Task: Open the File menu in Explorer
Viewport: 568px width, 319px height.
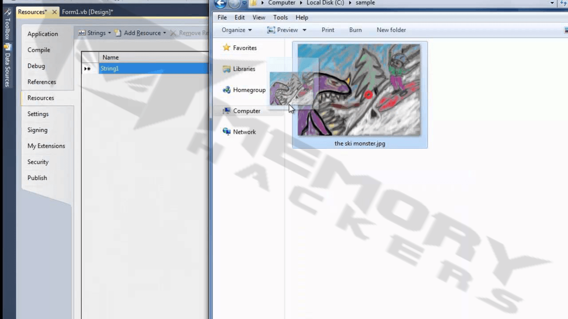Action: tap(222, 17)
